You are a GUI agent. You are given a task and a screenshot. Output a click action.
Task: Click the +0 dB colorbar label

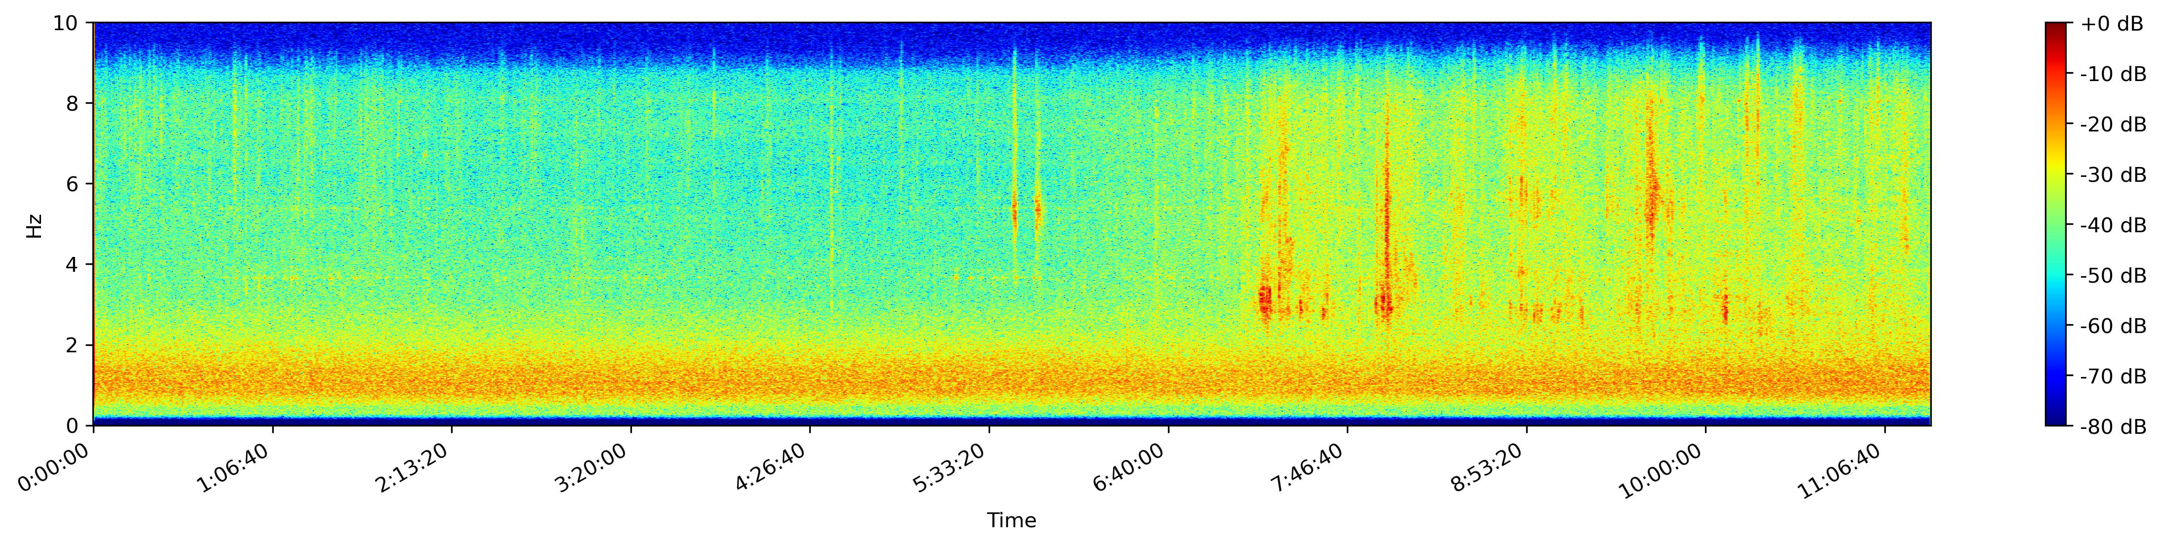pos(2112,24)
